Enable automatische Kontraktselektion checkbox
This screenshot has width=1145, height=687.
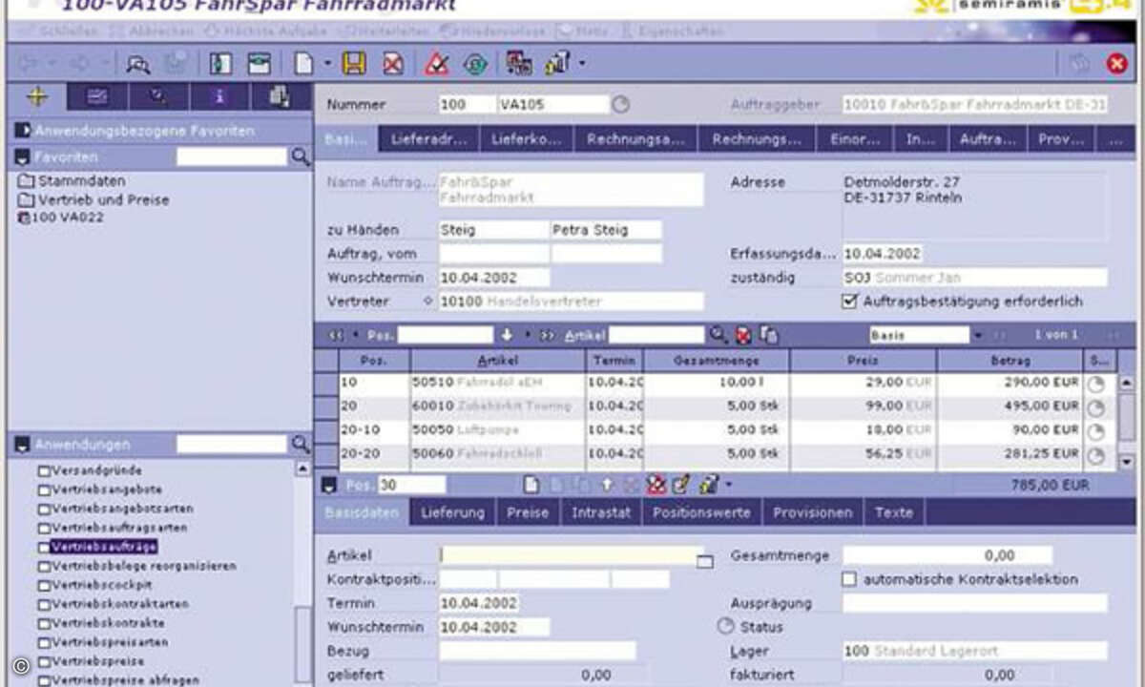click(x=850, y=579)
